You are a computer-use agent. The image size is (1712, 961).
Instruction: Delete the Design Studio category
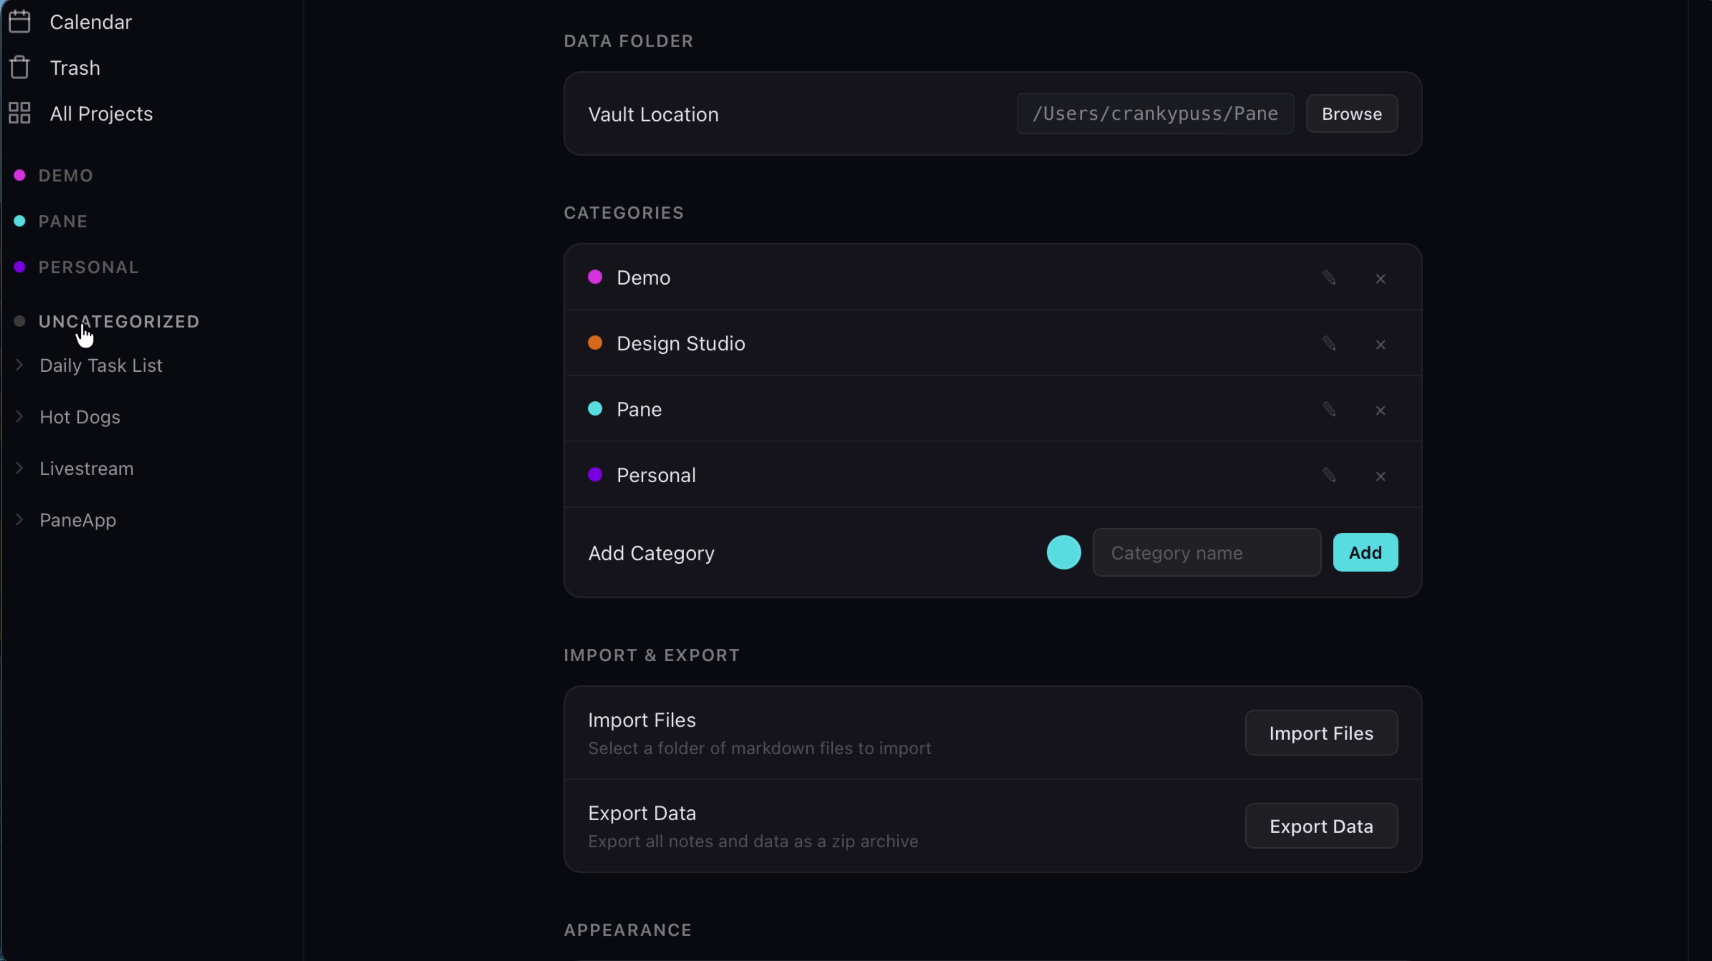(1380, 344)
